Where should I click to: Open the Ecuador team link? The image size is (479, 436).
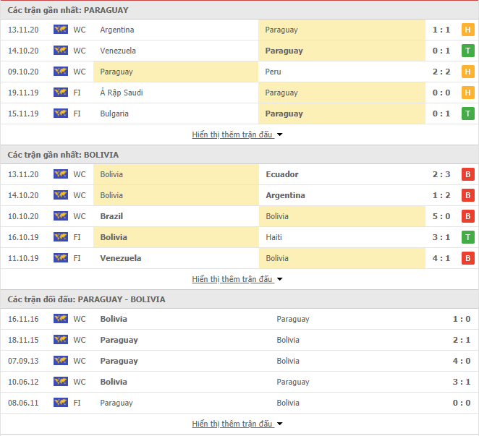(x=282, y=174)
